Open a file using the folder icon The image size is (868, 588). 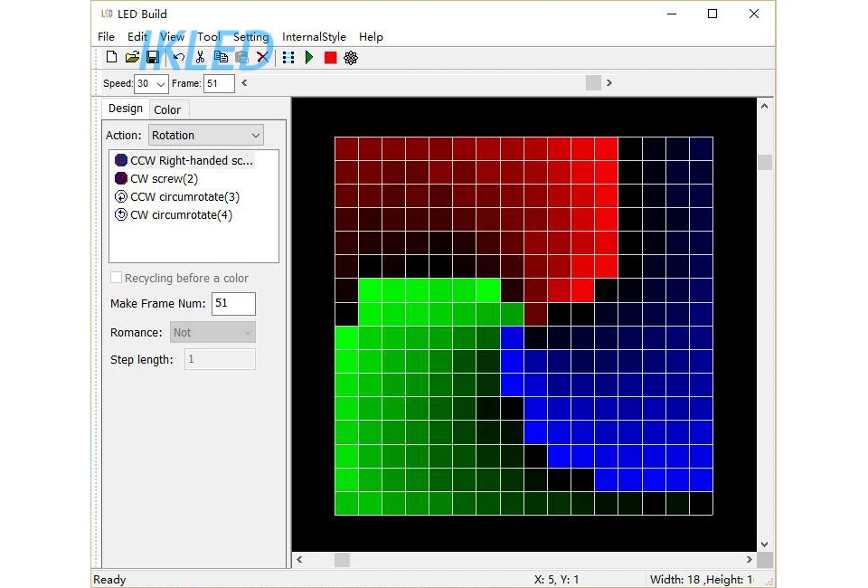pos(132,57)
